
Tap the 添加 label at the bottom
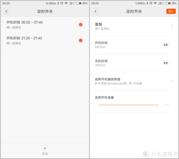point(45,154)
